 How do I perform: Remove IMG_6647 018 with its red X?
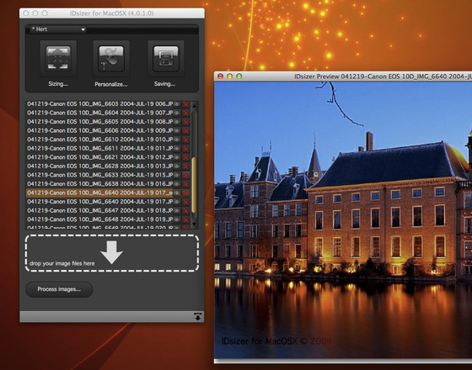(x=185, y=210)
